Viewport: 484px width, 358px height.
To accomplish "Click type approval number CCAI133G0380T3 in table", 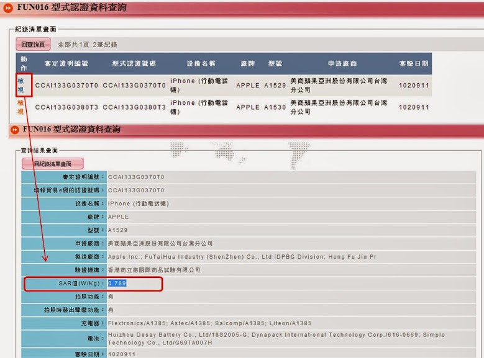I will [x=134, y=107].
